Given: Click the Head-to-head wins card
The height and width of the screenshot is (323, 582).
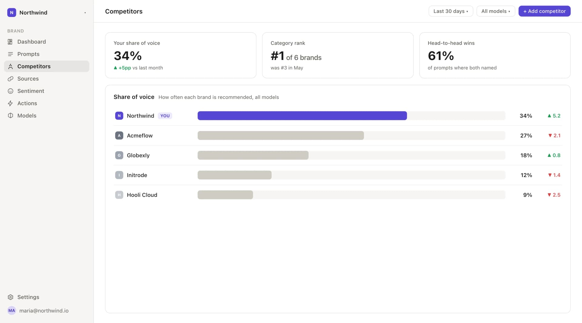Looking at the screenshot, I should [495, 55].
